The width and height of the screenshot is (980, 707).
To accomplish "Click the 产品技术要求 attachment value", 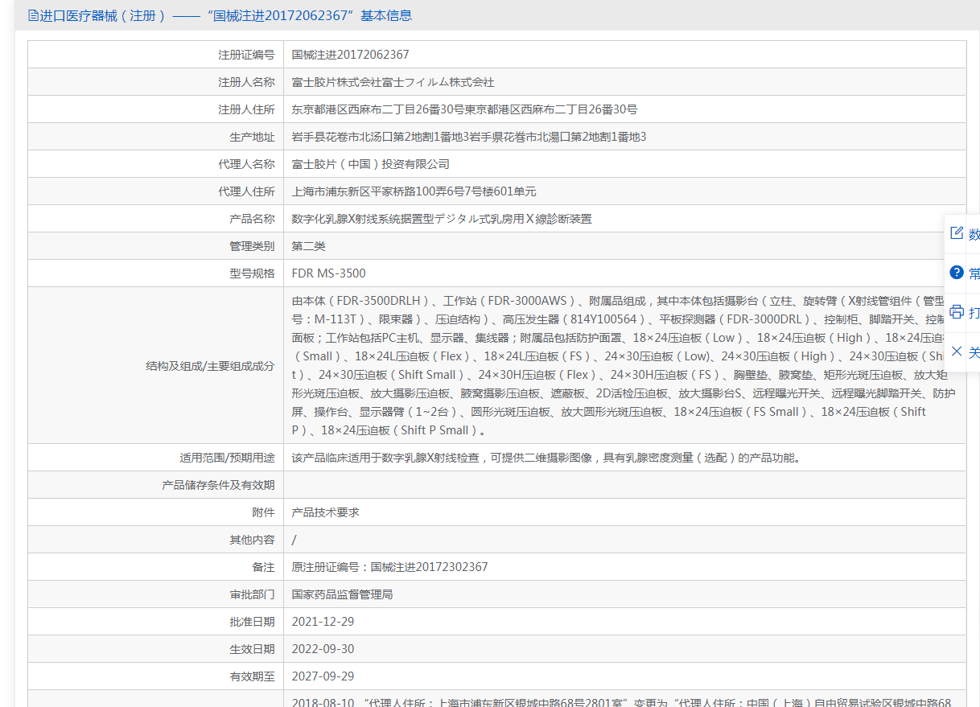I will coord(326,512).
